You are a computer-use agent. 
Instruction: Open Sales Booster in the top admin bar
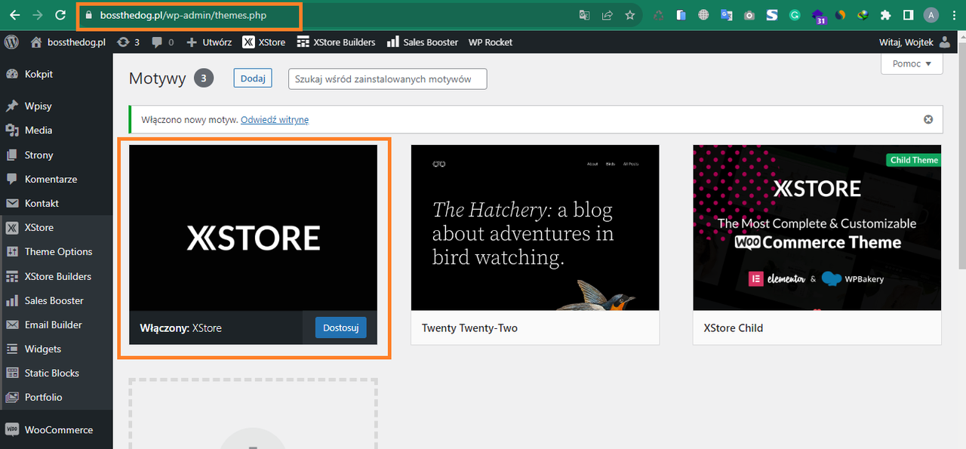pyautogui.click(x=422, y=42)
